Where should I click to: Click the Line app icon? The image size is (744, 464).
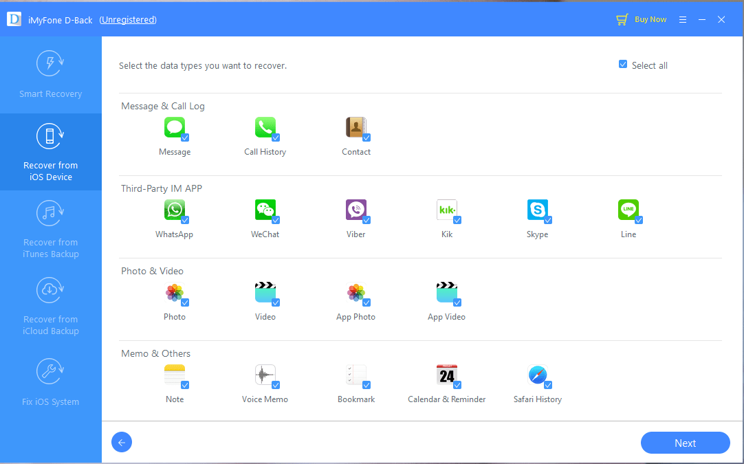point(628,210)
